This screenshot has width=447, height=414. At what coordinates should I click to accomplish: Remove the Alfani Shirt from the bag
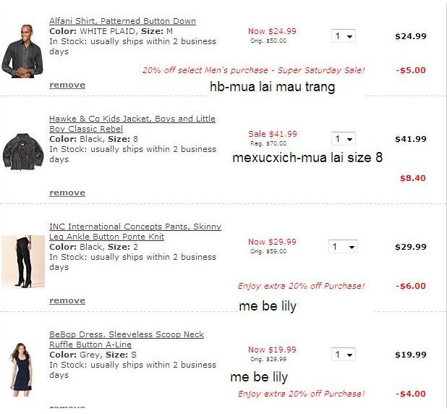tap(67, 85)
